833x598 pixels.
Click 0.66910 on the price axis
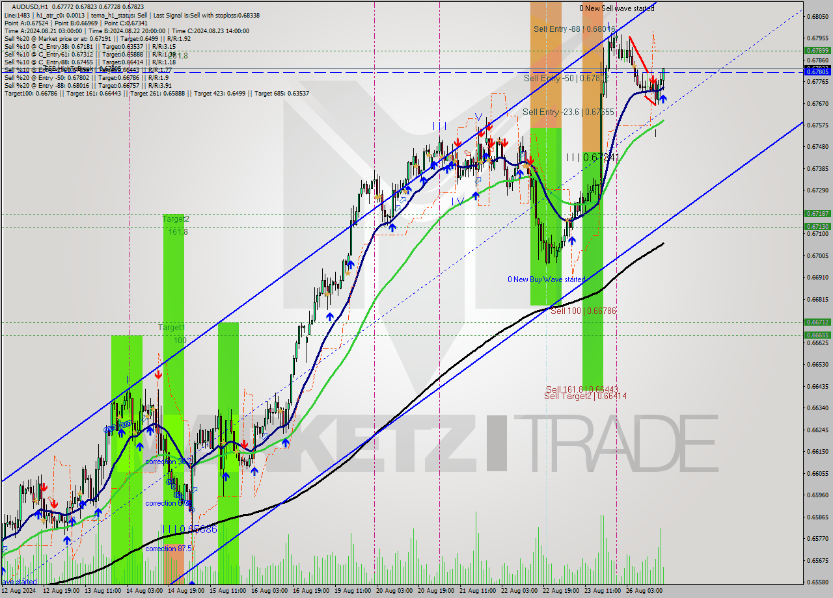(x=817, y=277)
